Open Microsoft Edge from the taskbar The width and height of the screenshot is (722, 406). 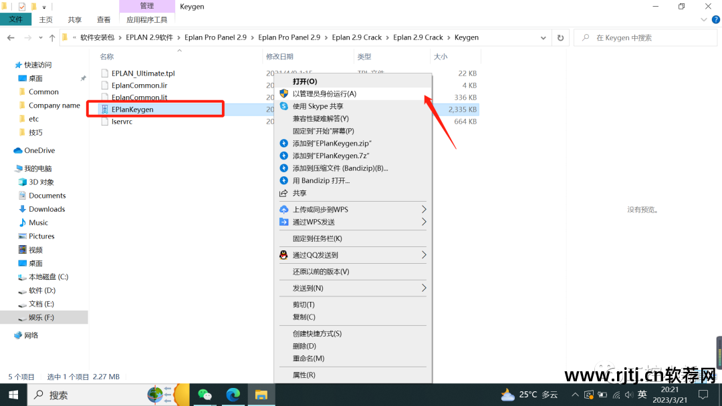233,395
